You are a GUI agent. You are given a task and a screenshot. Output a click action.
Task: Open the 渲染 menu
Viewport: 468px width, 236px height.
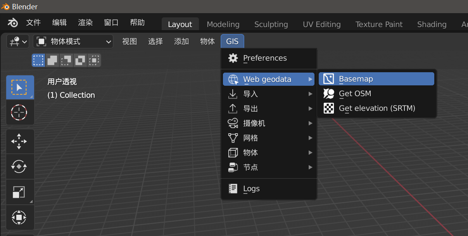(x=85, y=23)
